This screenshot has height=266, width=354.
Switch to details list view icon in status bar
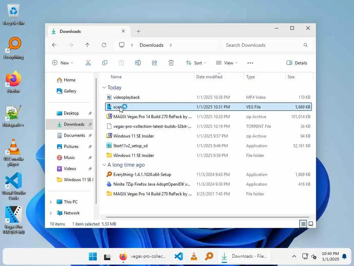[303, 224]
